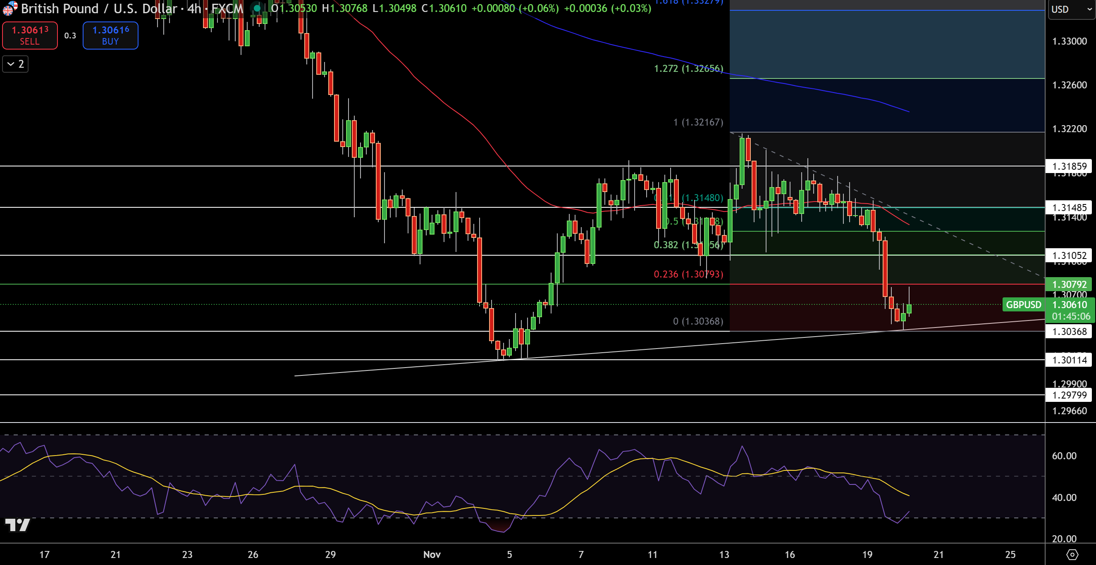Screen dimensions: 1096x565
Task: Click the GBPUSD badge on the price scale
Action: [x=1024, y=305]
